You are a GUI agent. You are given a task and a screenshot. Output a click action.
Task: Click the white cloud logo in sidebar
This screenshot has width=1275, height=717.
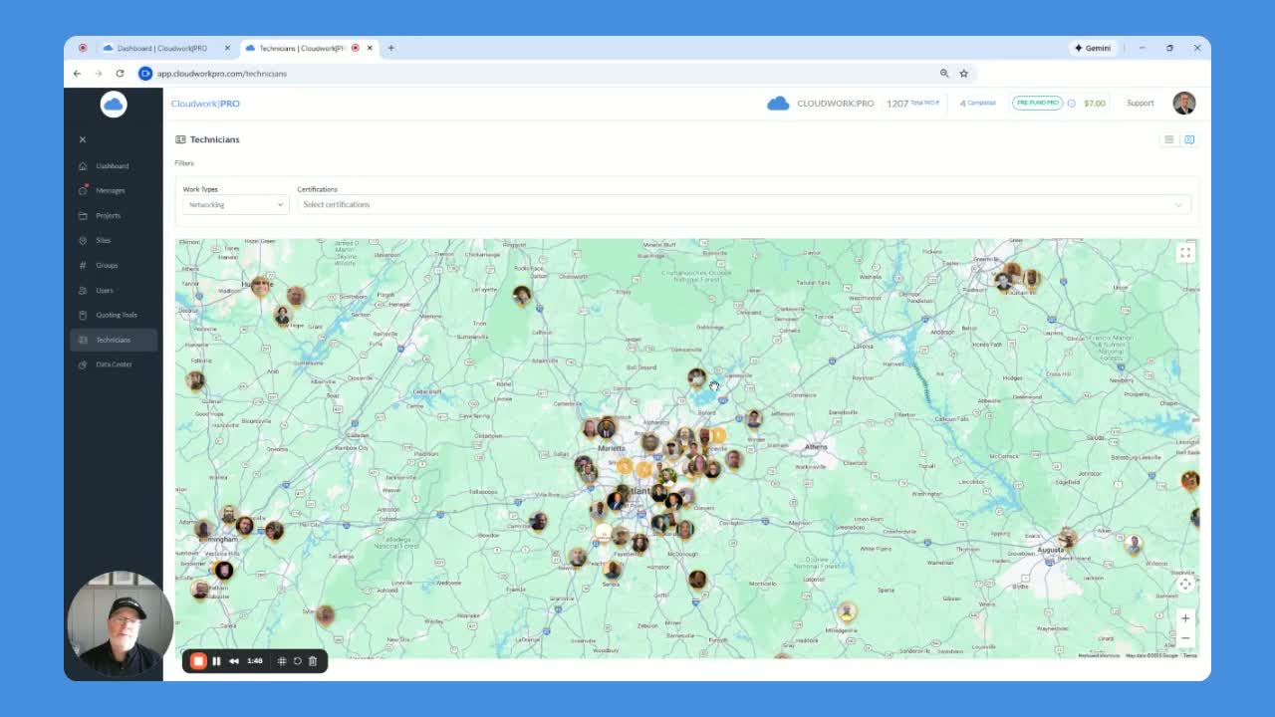click(114, 105)
